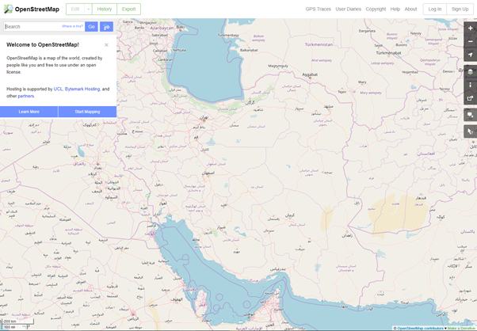The image size is (477, 331).
Task: Click the OpenStreetMap logo icon
Action: pyautogui.click(x=8, y=10)
